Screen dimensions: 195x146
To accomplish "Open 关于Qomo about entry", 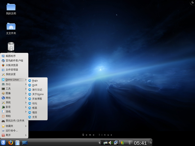I will (37, 94).
